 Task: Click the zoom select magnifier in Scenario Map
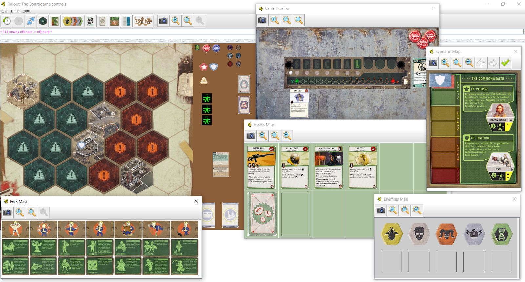[457, 63]
